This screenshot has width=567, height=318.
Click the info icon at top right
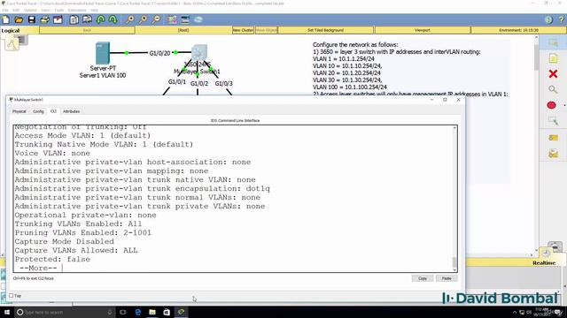click(x=548, y=19)
